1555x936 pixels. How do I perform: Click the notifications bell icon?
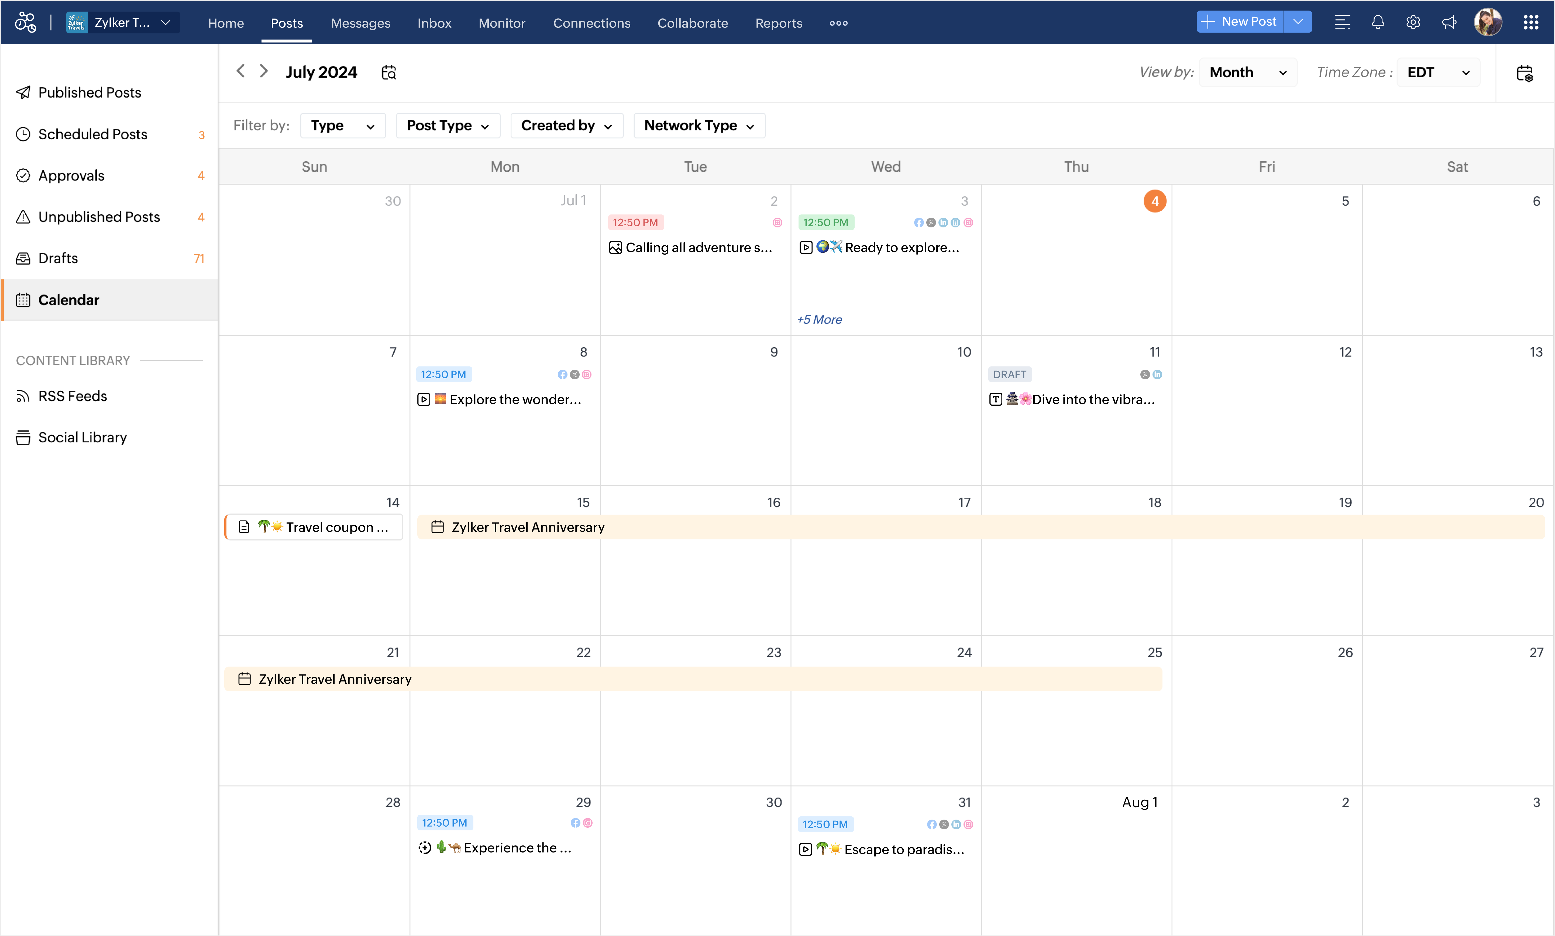tap(1378, 23)
